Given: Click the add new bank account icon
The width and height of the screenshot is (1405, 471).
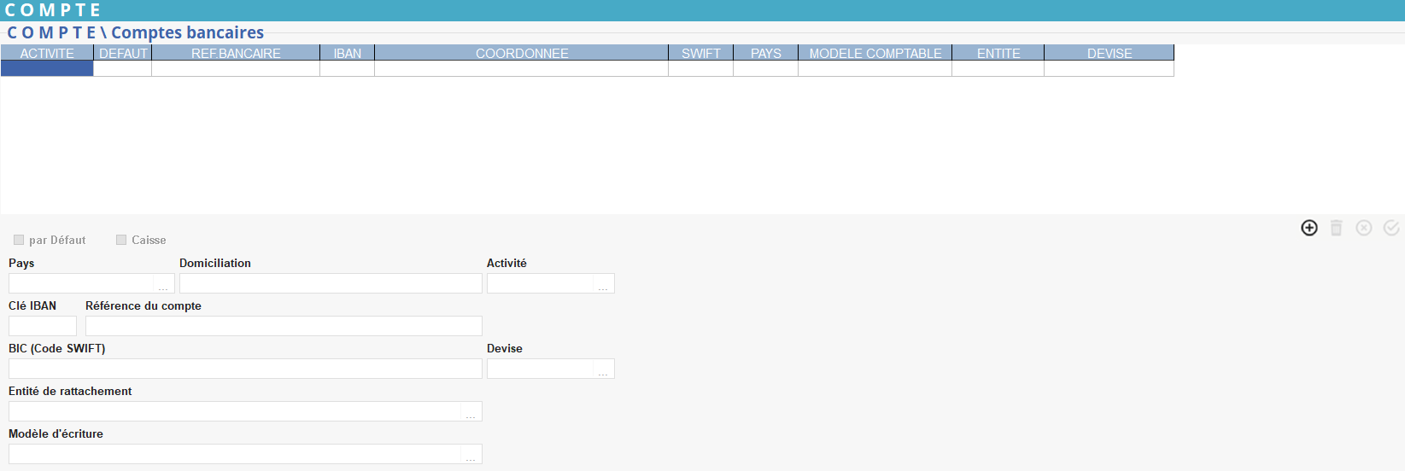Looking at the screenshot, I should tap(1308, 228).
